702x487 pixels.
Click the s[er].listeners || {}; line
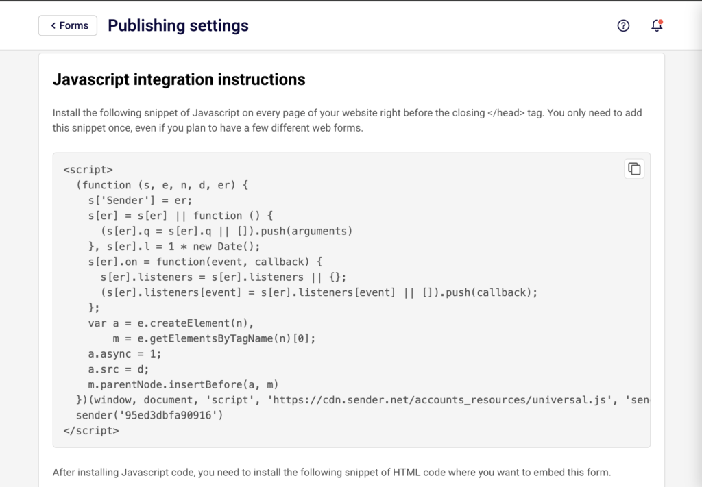[x=223, y=277]
